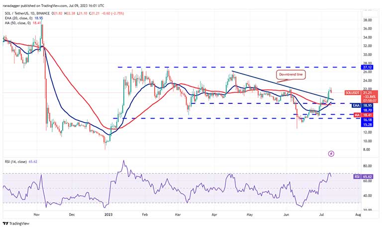Click the 80.00 RSI scale value
Viewport: 382px width, 230px height.
click(x=367, y=166)
